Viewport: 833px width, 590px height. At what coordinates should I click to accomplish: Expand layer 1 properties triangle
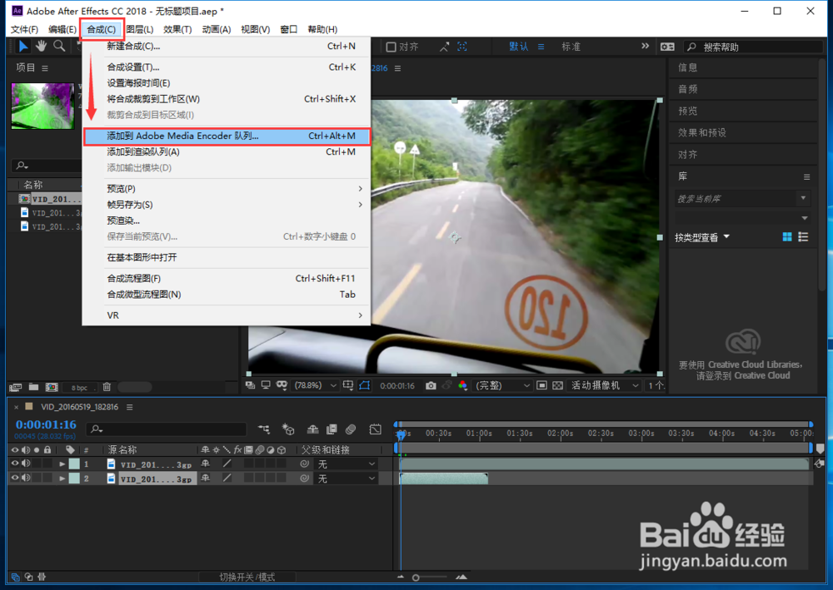click(x=62, y=464)
